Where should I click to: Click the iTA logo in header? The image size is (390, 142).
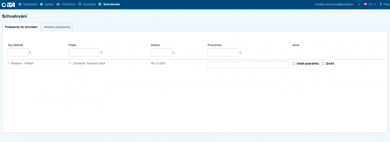[x=8, y=5]
